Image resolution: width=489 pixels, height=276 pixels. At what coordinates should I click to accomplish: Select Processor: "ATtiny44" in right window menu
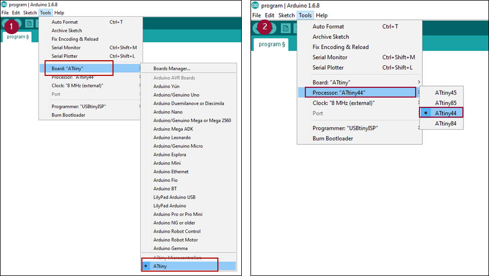360,92
